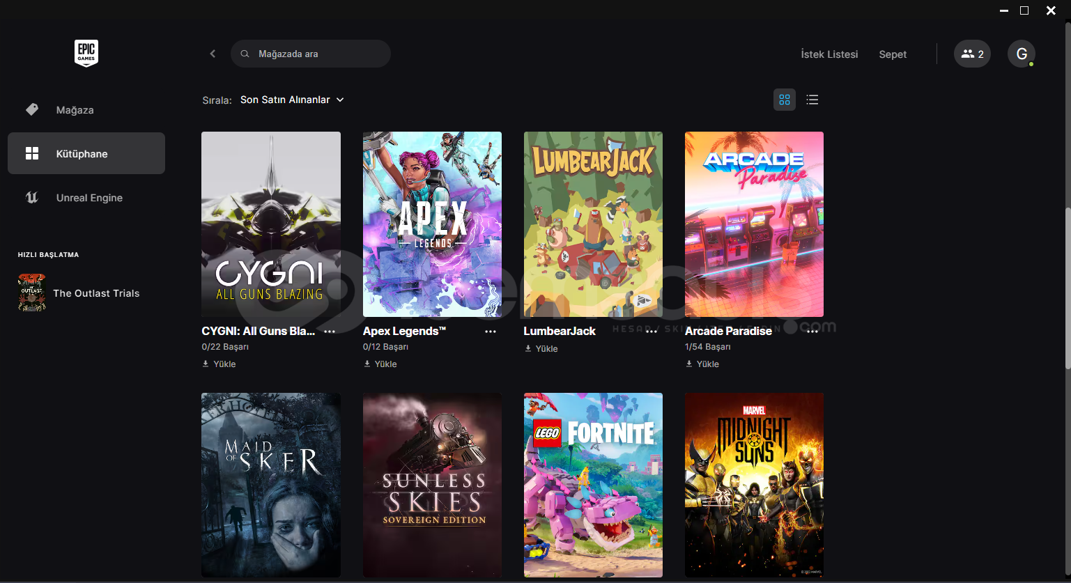
Task: Click the download icon under CYGNI
Action: click(206, 364)
